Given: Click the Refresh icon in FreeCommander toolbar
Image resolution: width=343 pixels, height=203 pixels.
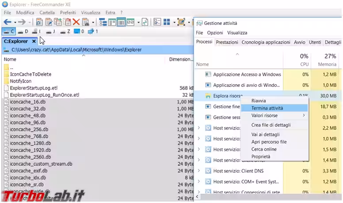Looking at the screenshot, I should 145,22.
